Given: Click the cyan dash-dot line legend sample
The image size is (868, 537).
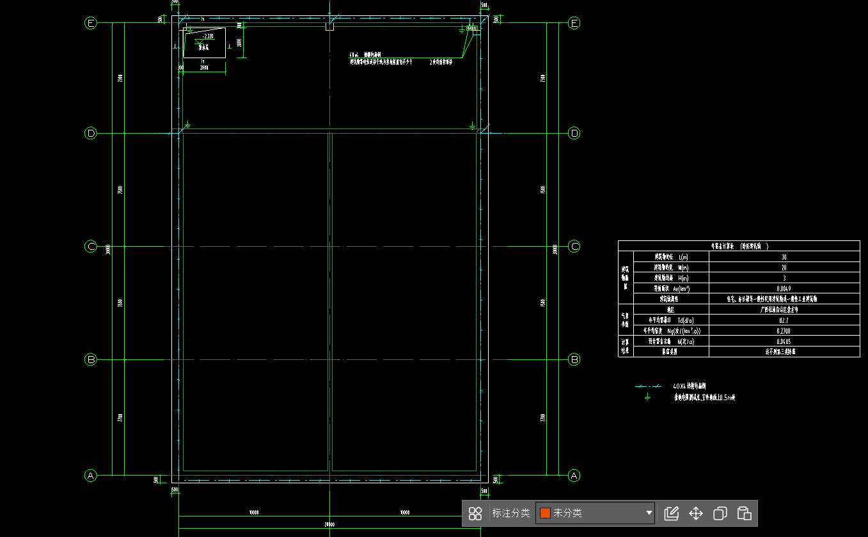Looking at the screenshot, I should click(647, 387).
